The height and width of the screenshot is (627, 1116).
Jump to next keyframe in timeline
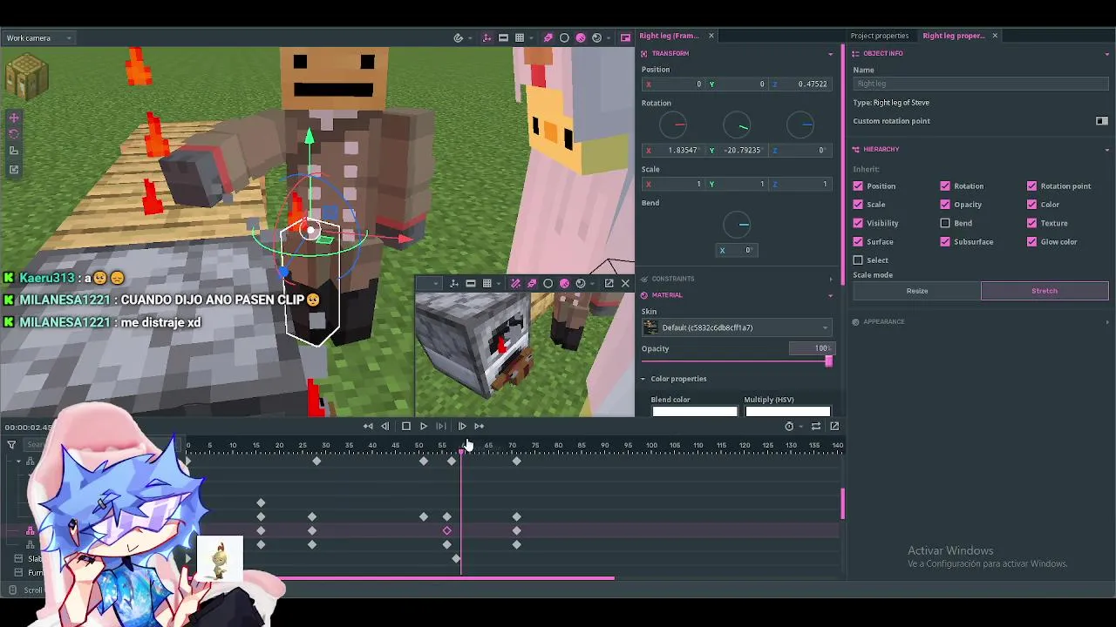(479, 426)
